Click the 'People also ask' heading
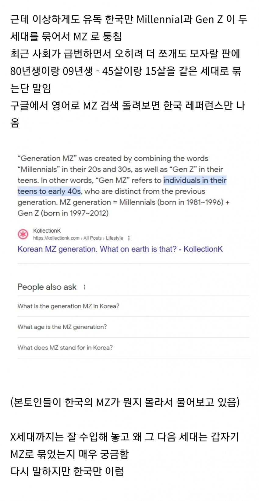The width and height of the screenshot is (259, 501). pos(47,287)
